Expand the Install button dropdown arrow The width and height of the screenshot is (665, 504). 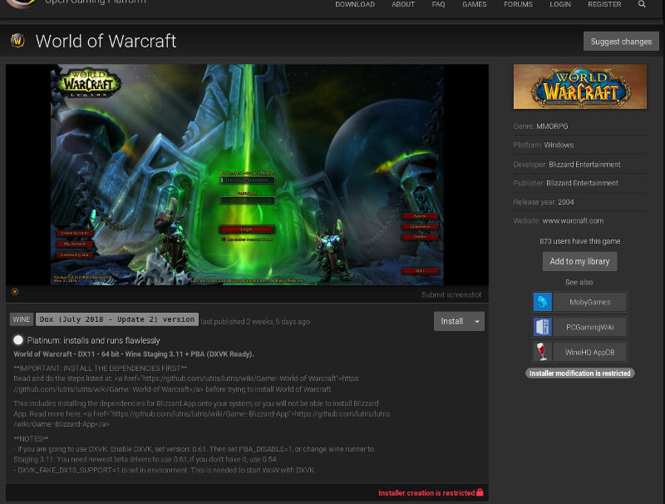coord(477,321)
